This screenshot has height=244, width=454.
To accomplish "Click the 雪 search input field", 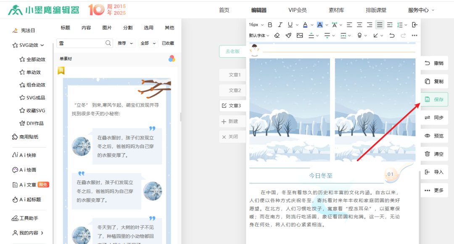I will pos(80,43).
